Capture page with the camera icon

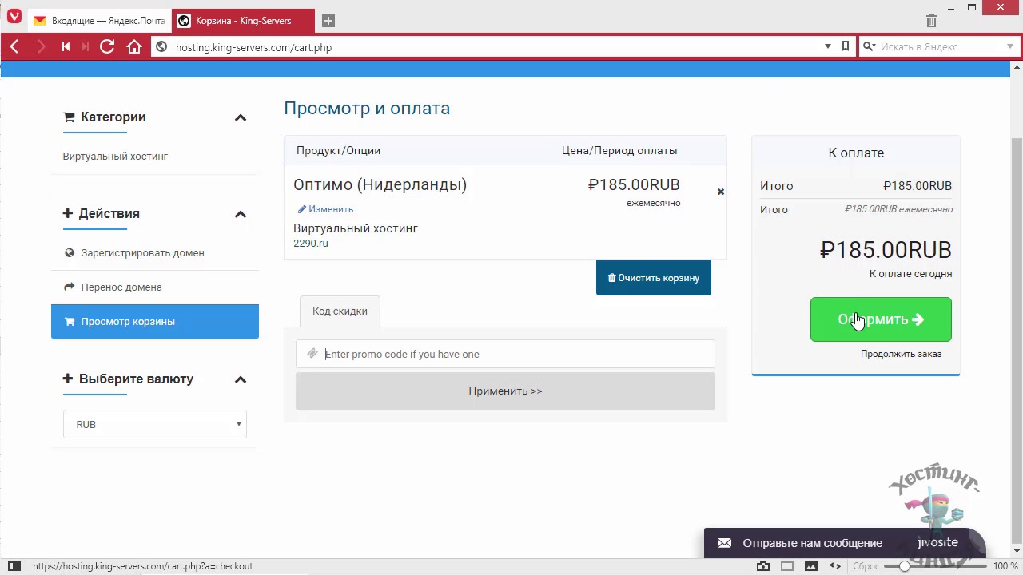pyautogui.click(x=763, y=566)
